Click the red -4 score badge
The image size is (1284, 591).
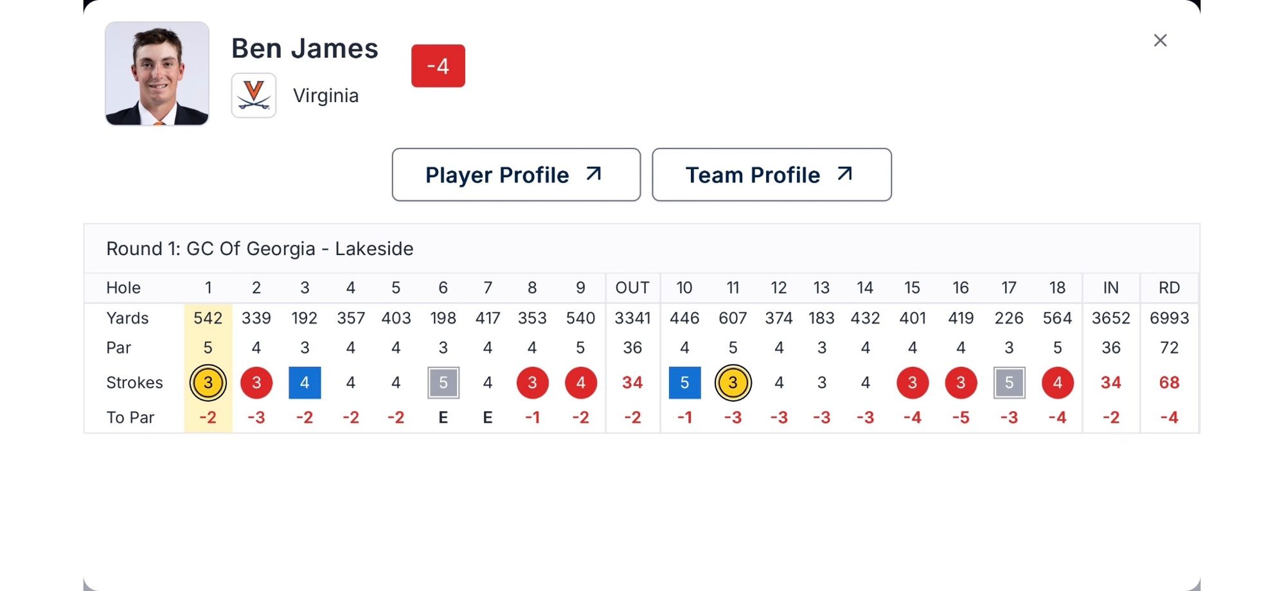click(x=438, y=65)
